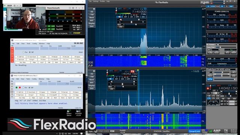The width and height of the screenshot is (240, 135).
Task: Click slice B indicator on 14.042 slice flag
Action: click(x=136, y=71)
